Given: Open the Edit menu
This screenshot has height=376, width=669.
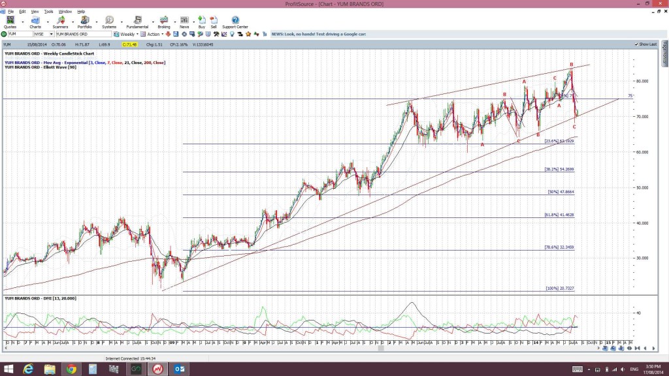Looking at the screenshot, I should (x=22, y=12).
